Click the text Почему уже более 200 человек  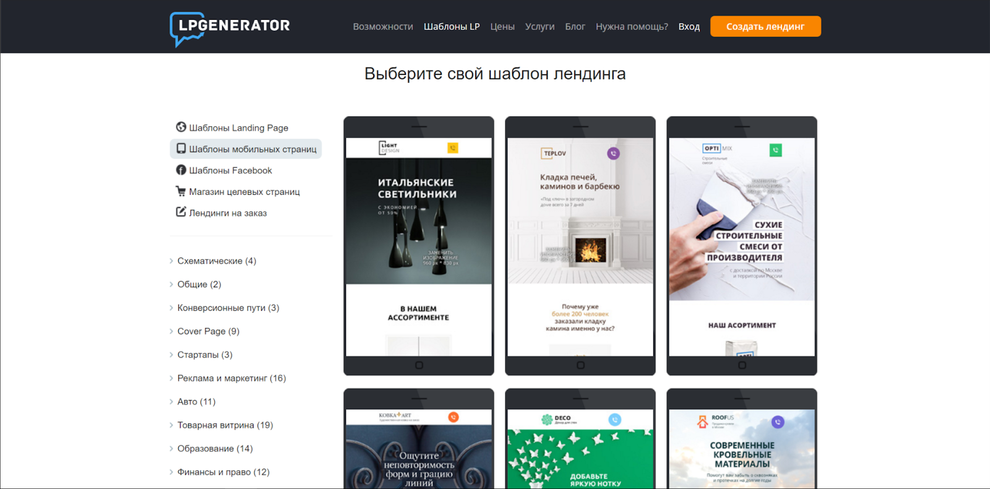click(x=580, y=310)
